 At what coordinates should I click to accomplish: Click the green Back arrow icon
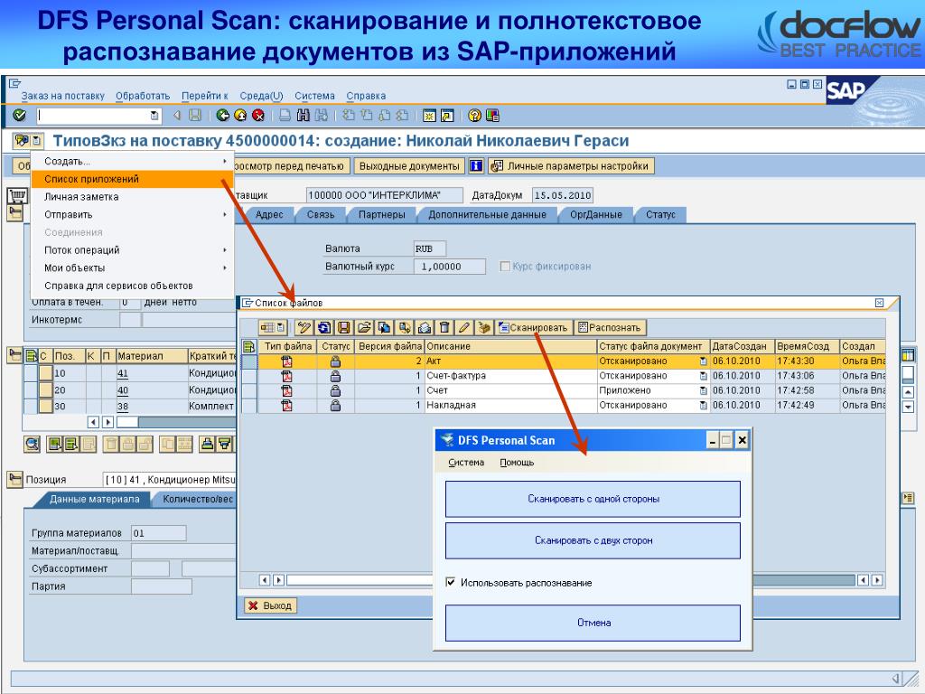pos(222,116)
